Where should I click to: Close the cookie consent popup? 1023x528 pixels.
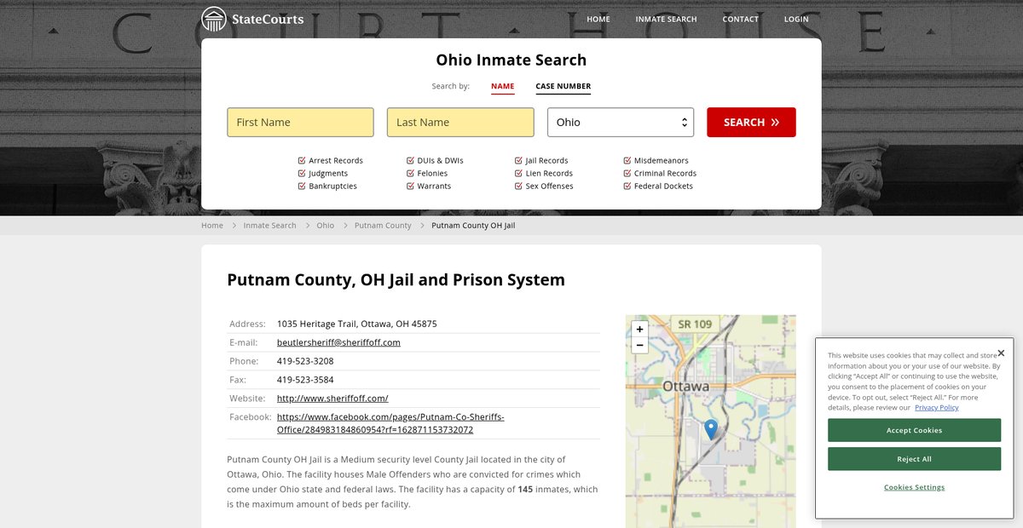point(1001,353)
